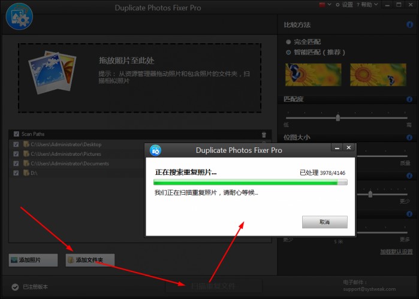Click the 添加照片 add photos button
The height and width of the screenshot is (299, 419).
coord(33,260)
